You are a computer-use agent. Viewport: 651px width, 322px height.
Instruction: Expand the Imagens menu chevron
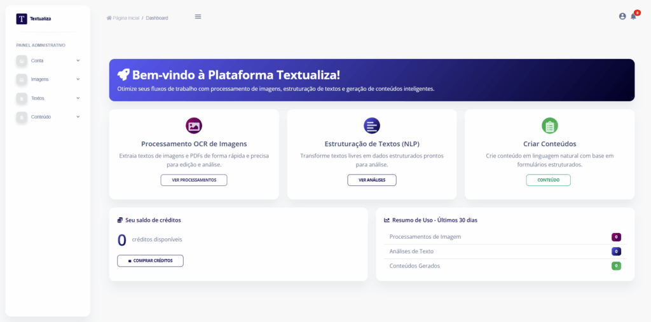point(78,79)
